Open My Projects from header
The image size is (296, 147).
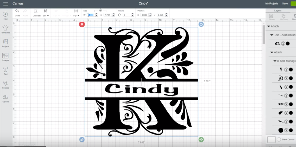pyautogui.click(x=272, y=4)
